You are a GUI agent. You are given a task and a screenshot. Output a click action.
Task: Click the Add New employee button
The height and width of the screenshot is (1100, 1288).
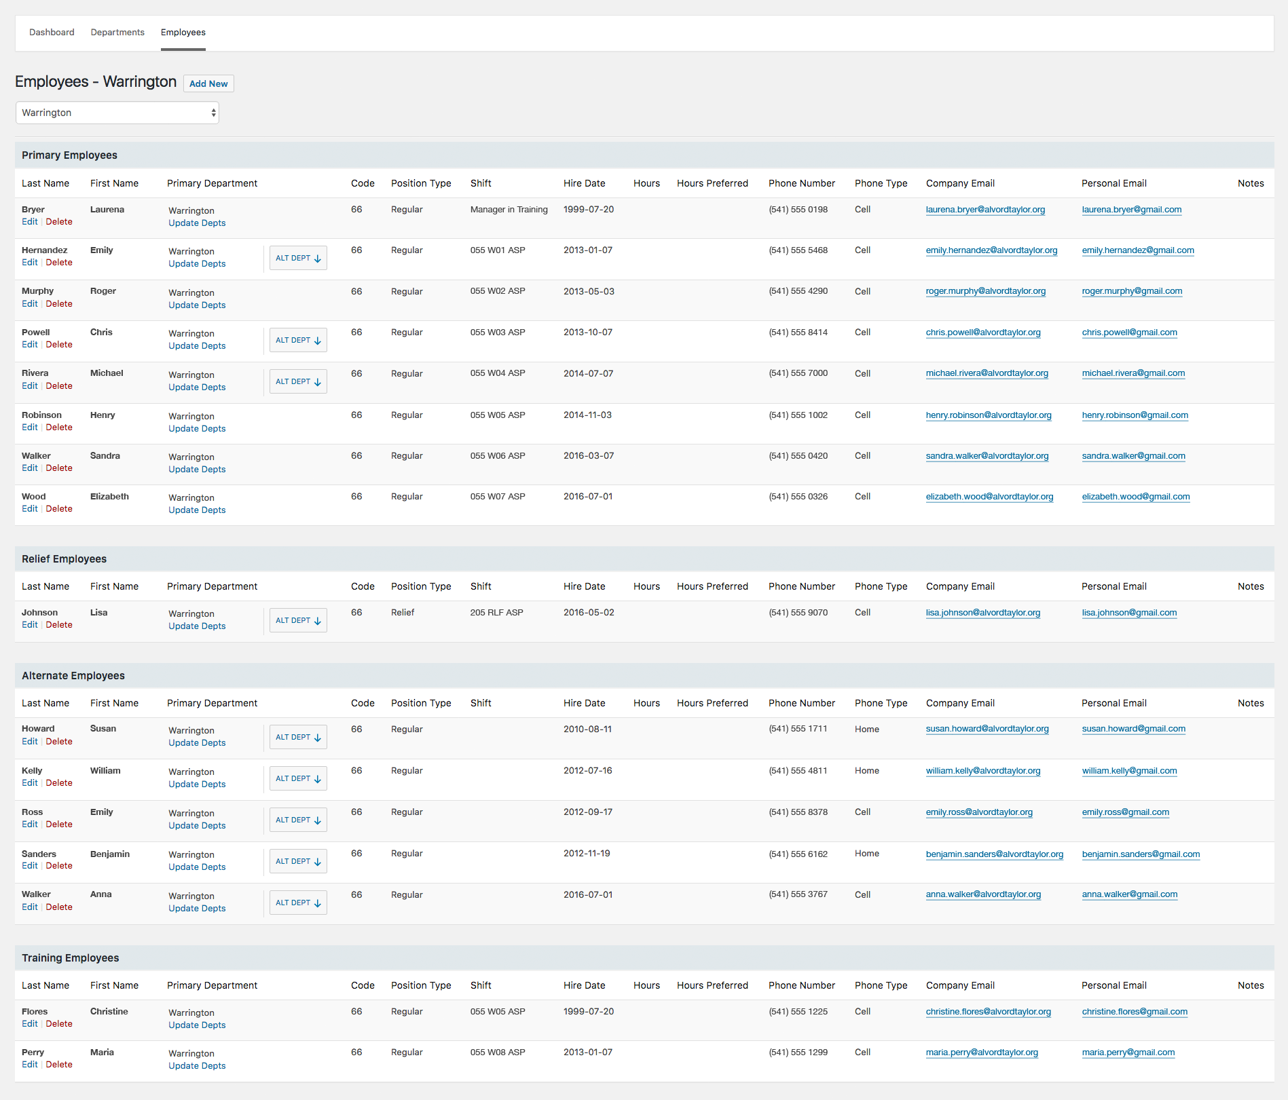click(208, 83)
